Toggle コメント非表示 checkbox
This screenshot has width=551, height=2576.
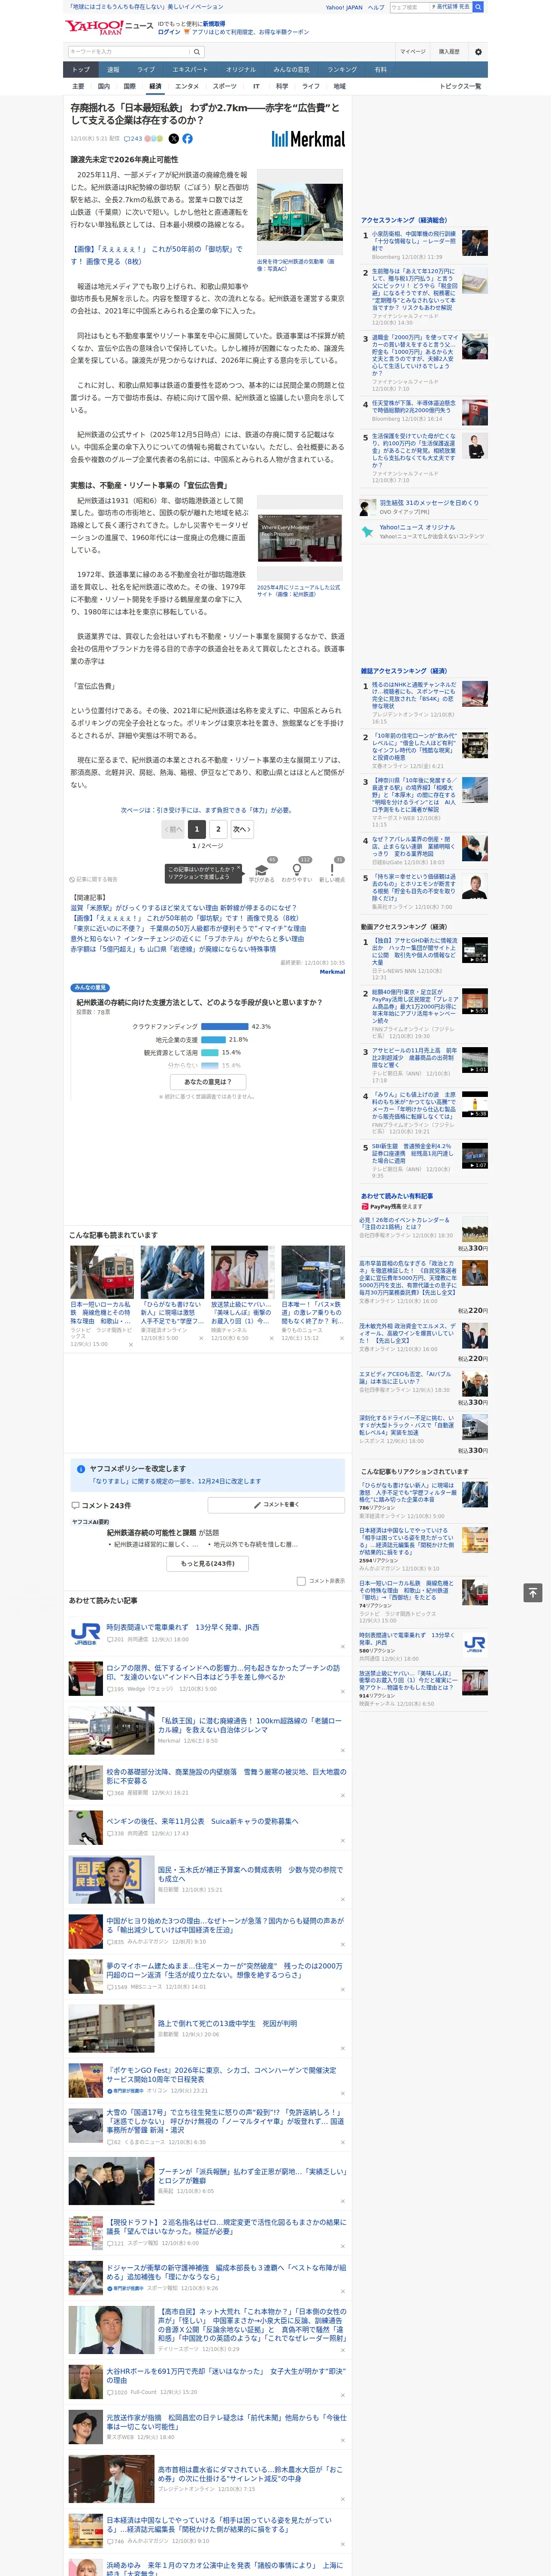click(301, 1581)
